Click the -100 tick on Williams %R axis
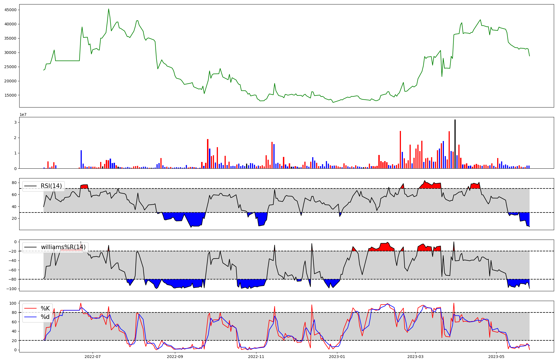 (x=12, y=289)
